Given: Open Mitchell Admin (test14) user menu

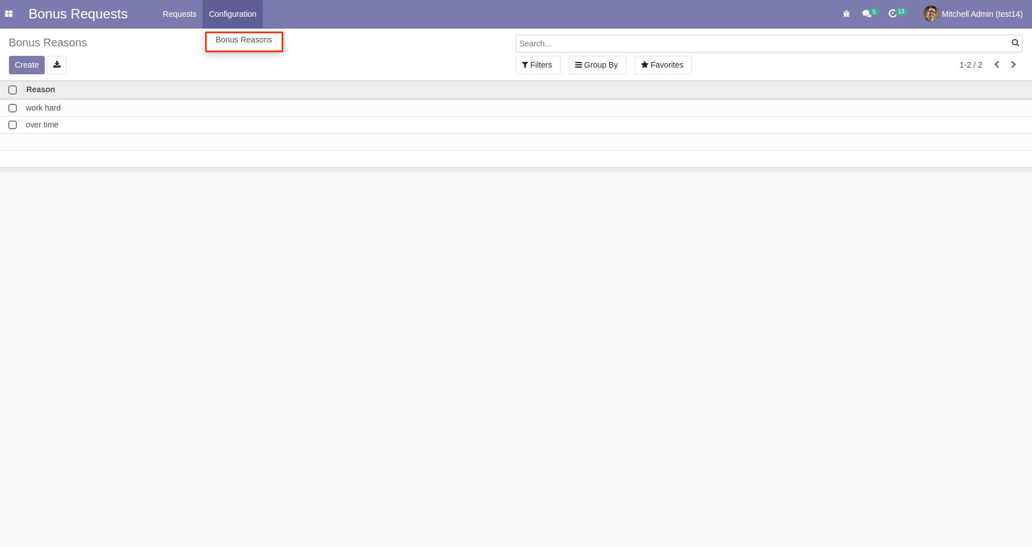Looking at the screenshot, I should coord(973,14).
